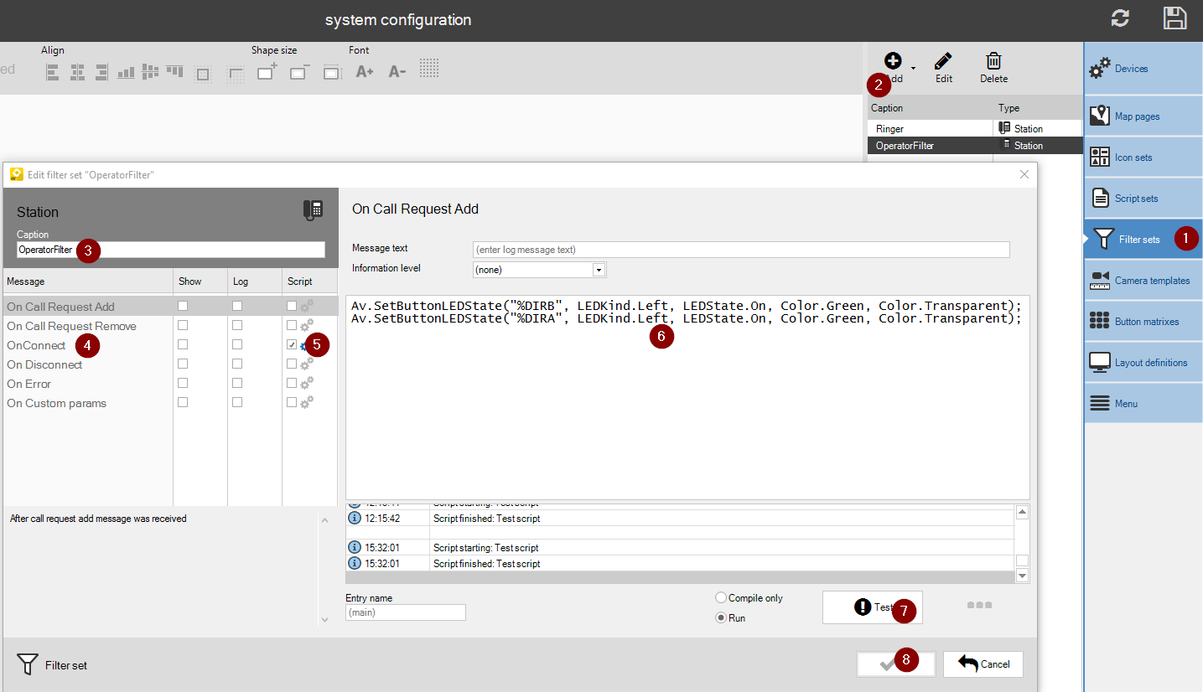Viewport: 1203px width, 692px height.
Task: Expand the Add button dropdown arrow
Action: click(913, 68)
